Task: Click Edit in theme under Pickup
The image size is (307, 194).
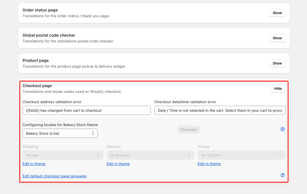Action: (x=209, y=164)
